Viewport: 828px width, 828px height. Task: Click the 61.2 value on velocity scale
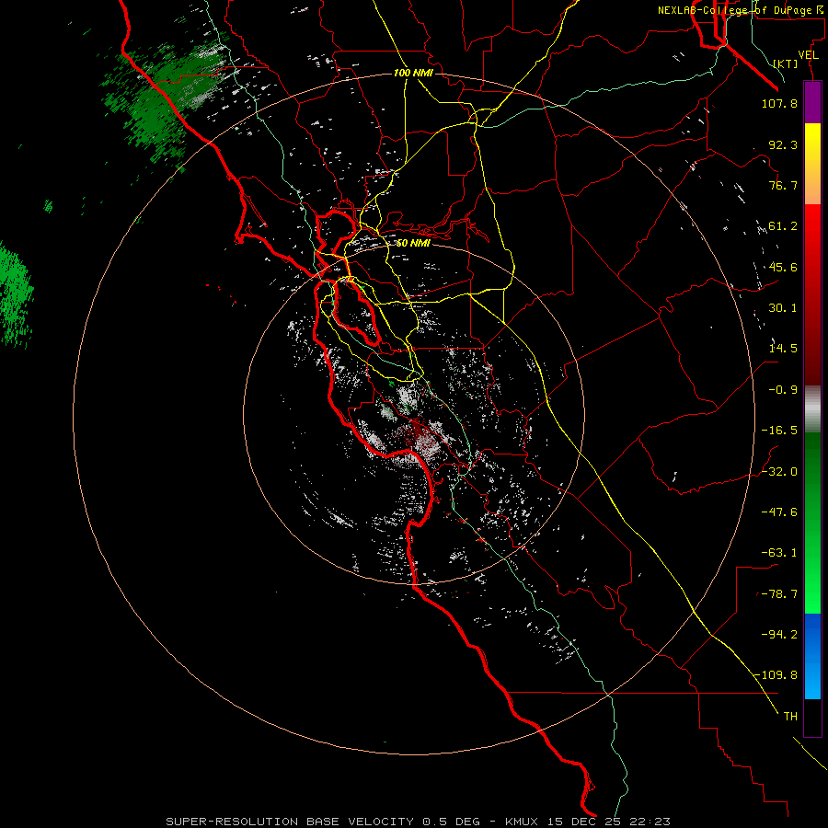click(783, 226)
